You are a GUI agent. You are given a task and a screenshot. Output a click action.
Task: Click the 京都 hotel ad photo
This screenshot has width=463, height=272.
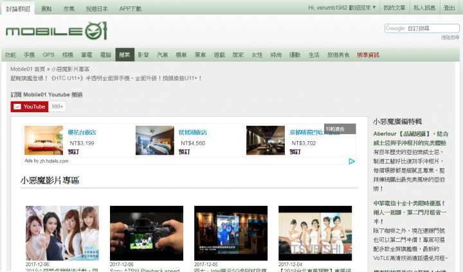pos(266,140)
